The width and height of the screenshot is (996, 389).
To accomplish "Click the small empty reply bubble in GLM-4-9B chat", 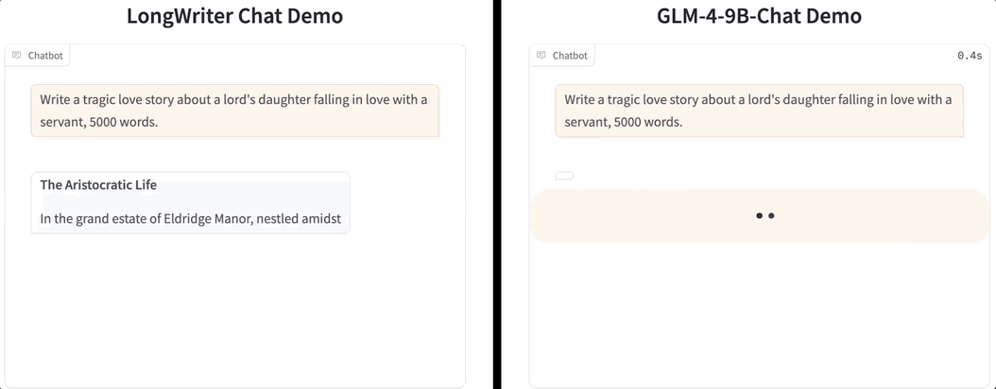I will 564,176.
